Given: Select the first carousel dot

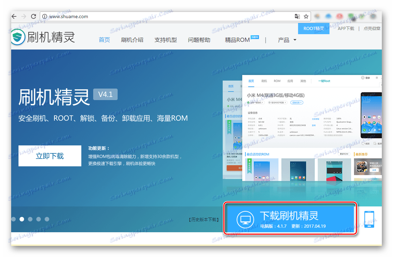Looking at the screenshot, I should (13, 219).
